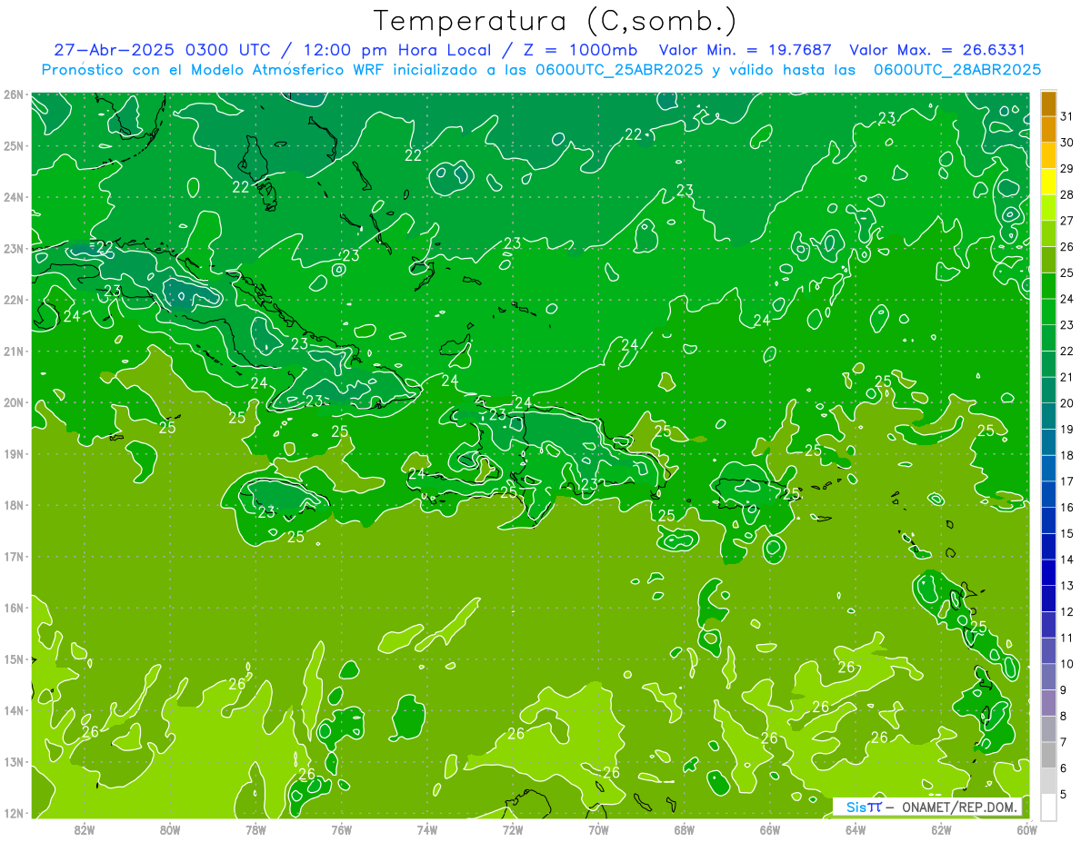Click the "64W" longitude axis label

[856, 829]
